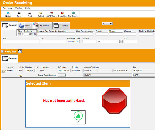Click the Type field containing RO

20,34
